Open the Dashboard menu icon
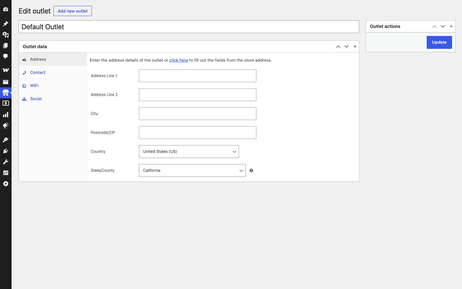This screenshot has height=289, width=462. point(5,9)
